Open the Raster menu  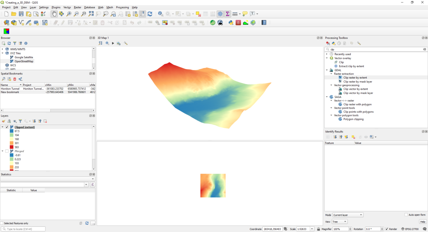click(x=77, y=7)
